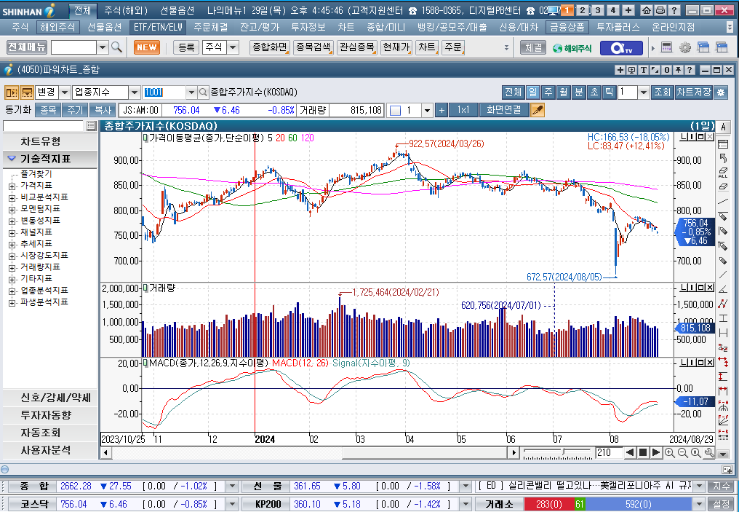This screenshot has width=739, height=512.
Task: Select the zigzag line tool in right toolbar
Action: coord(723,304)
